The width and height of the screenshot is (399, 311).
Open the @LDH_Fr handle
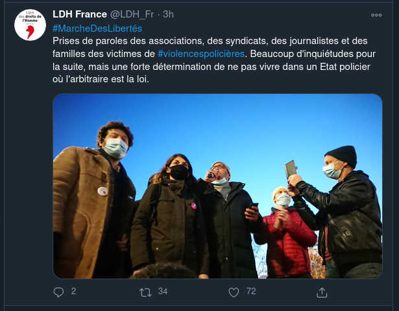pos(132,14)
